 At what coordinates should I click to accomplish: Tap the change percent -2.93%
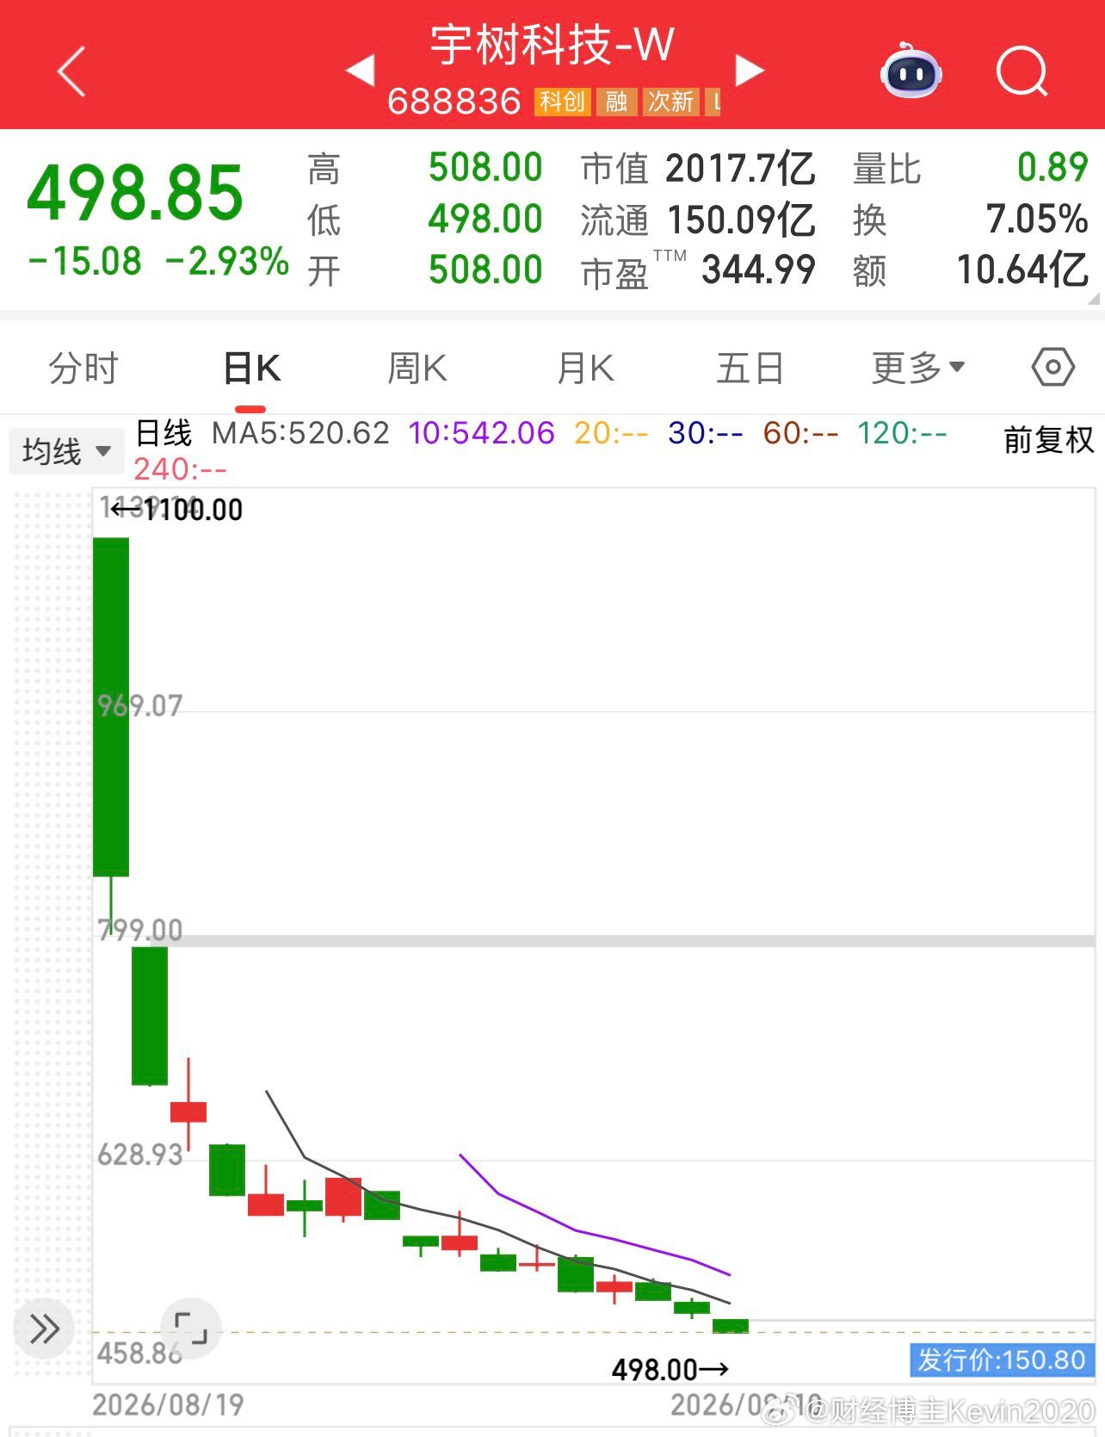226,262
